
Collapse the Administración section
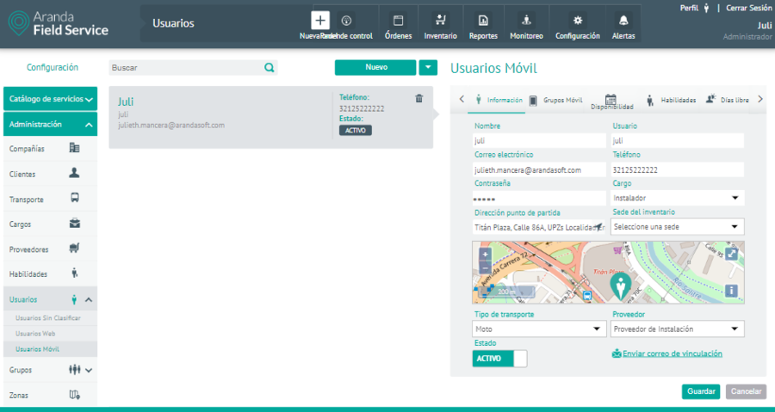(90, 125)
